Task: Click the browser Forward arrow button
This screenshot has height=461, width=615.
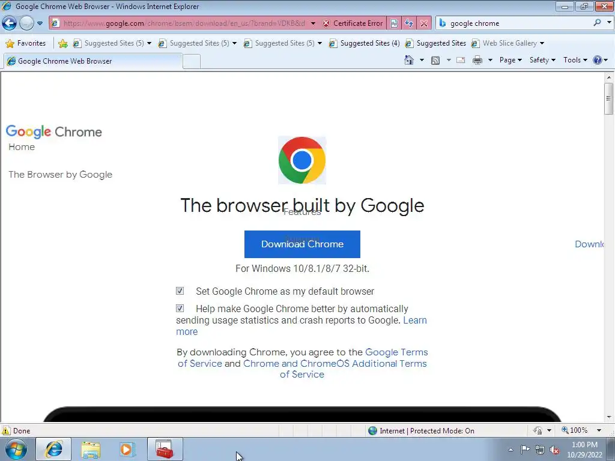Action: tap(26, 23)
